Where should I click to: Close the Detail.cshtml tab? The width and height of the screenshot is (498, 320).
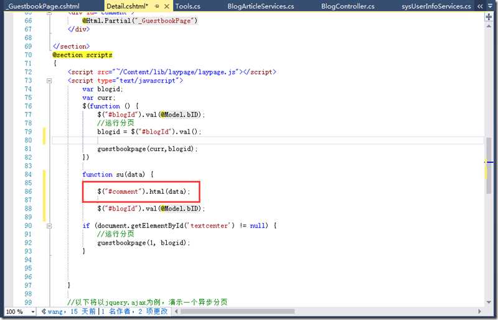167,6
